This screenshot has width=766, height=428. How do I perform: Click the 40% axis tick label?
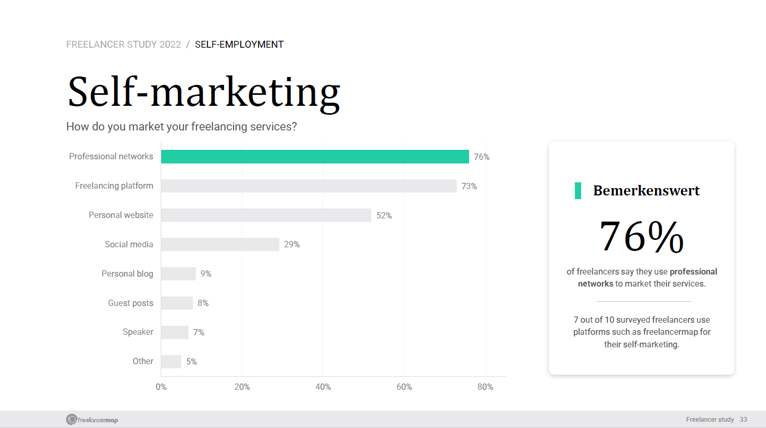click(x=323, y=387)
